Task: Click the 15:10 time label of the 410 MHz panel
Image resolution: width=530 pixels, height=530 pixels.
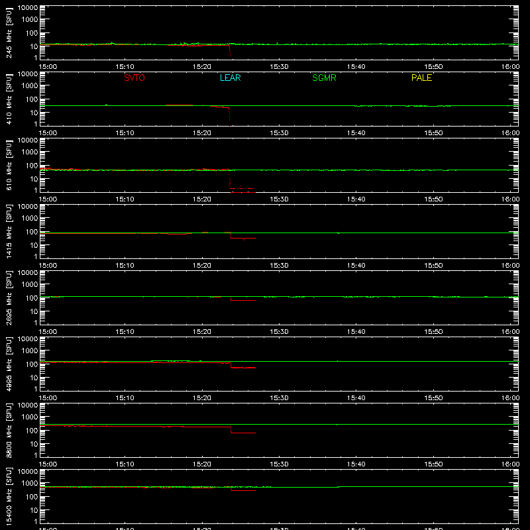Action: [x=125, y=133]
